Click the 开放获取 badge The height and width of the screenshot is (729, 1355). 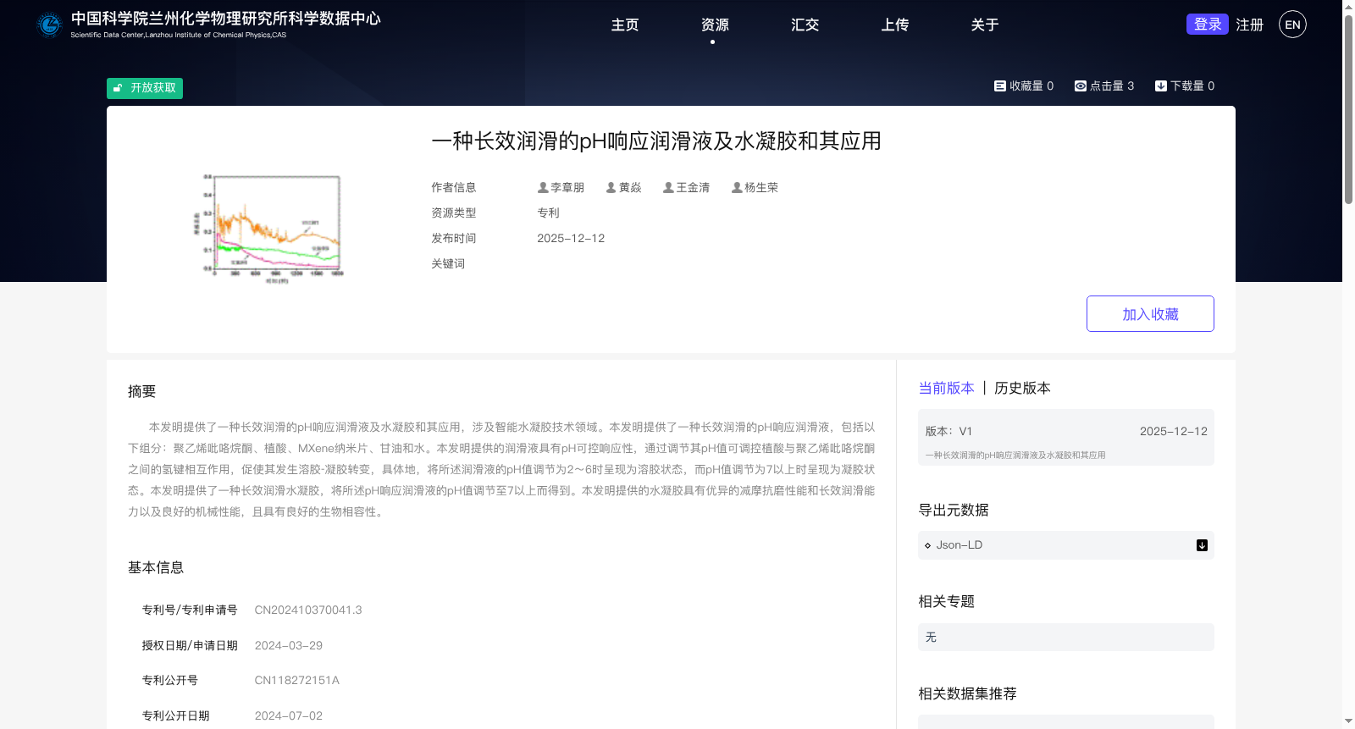coord(145,88)
